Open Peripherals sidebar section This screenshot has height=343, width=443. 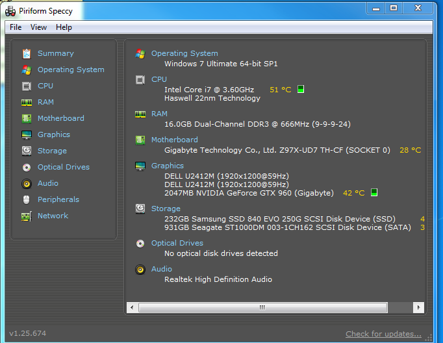(58, 199)
